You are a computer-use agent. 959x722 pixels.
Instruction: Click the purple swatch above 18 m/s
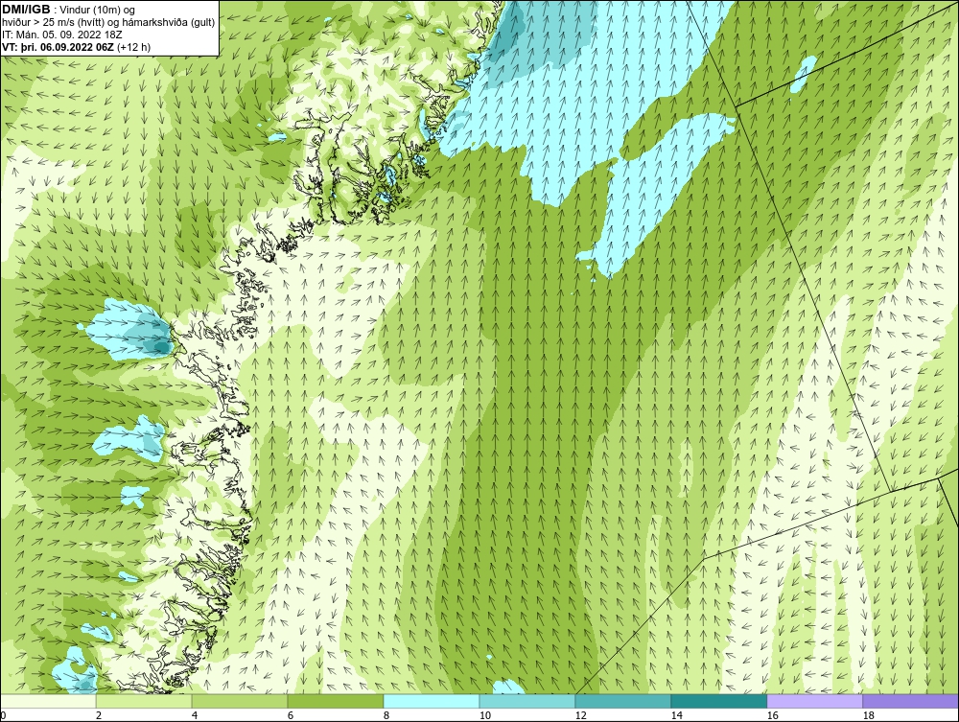(x=911, y=701)
